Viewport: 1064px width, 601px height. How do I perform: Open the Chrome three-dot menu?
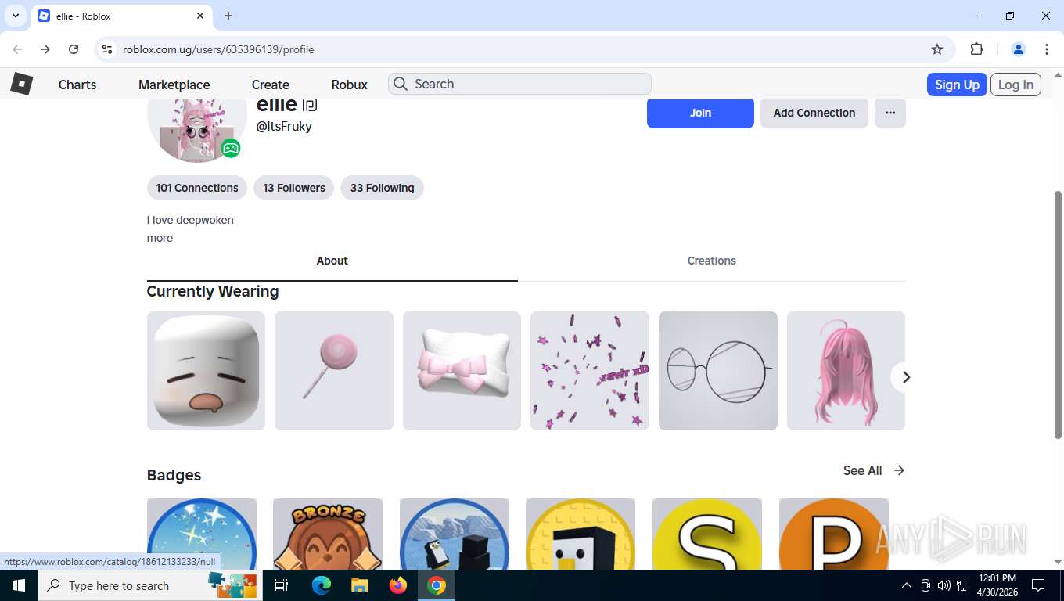[x=1047, y=49]
